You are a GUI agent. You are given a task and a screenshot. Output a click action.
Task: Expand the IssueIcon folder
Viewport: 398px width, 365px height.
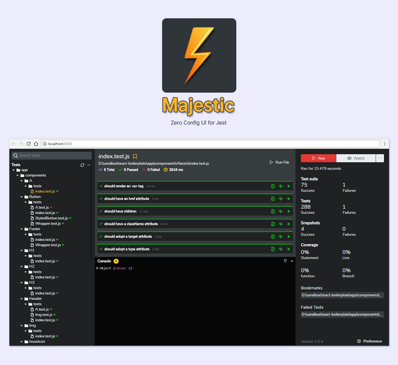coord(22,342)
